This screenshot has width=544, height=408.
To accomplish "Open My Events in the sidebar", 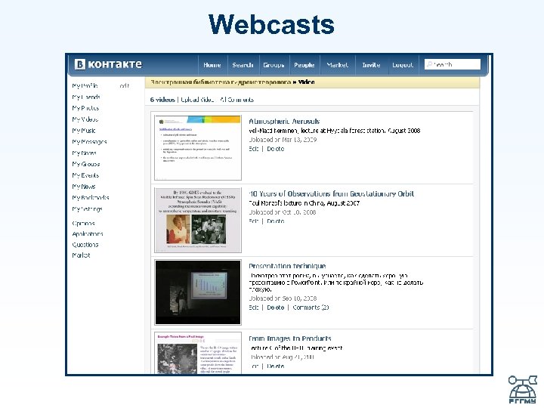I will pos(85,175).
